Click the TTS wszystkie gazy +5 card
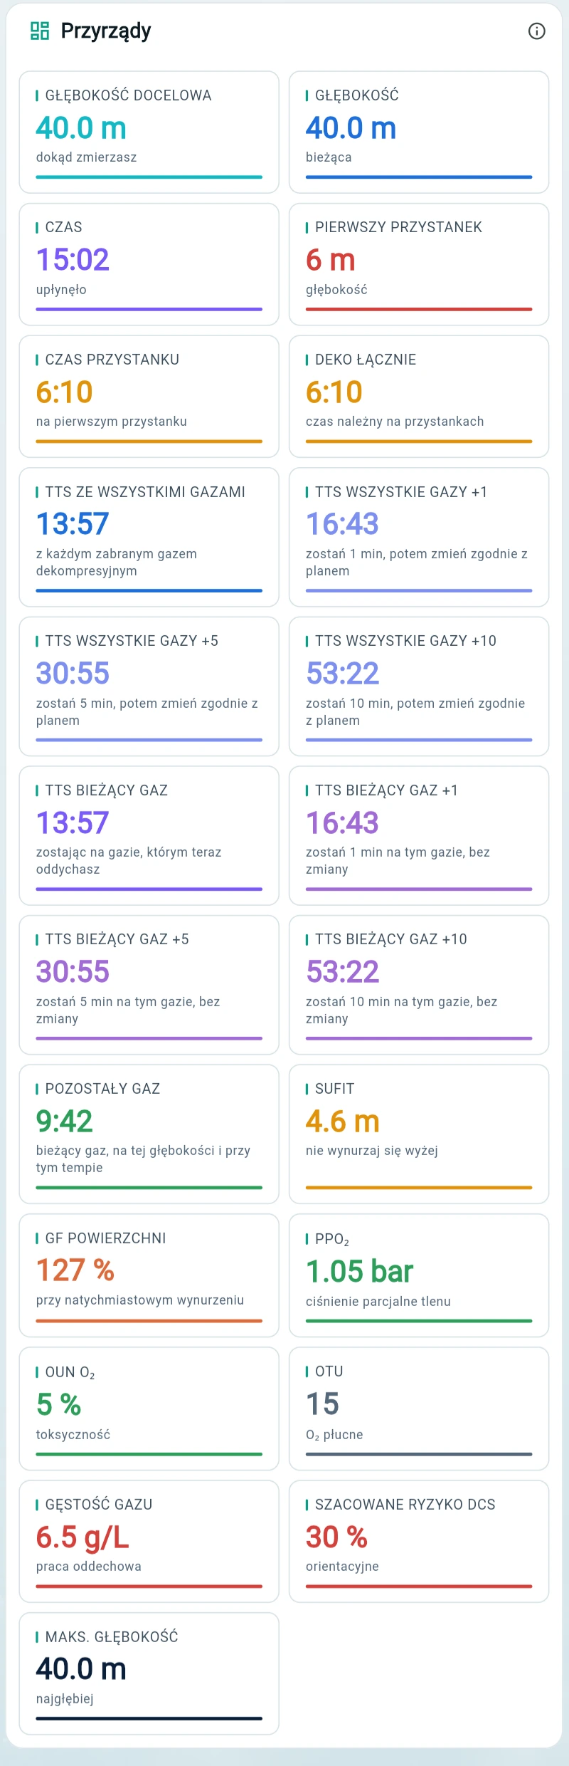The image size is (569, 1766). pyautogui.click(x=149, y=686)
